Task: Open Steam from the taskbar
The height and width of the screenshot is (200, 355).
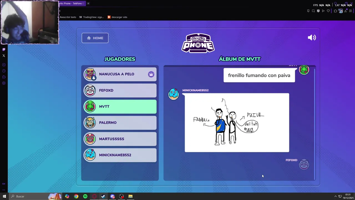Action: pos(103,196)
